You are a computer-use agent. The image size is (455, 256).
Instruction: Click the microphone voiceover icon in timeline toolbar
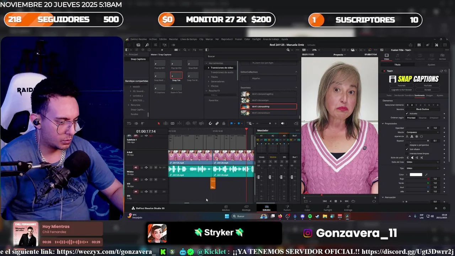point(143,123)
